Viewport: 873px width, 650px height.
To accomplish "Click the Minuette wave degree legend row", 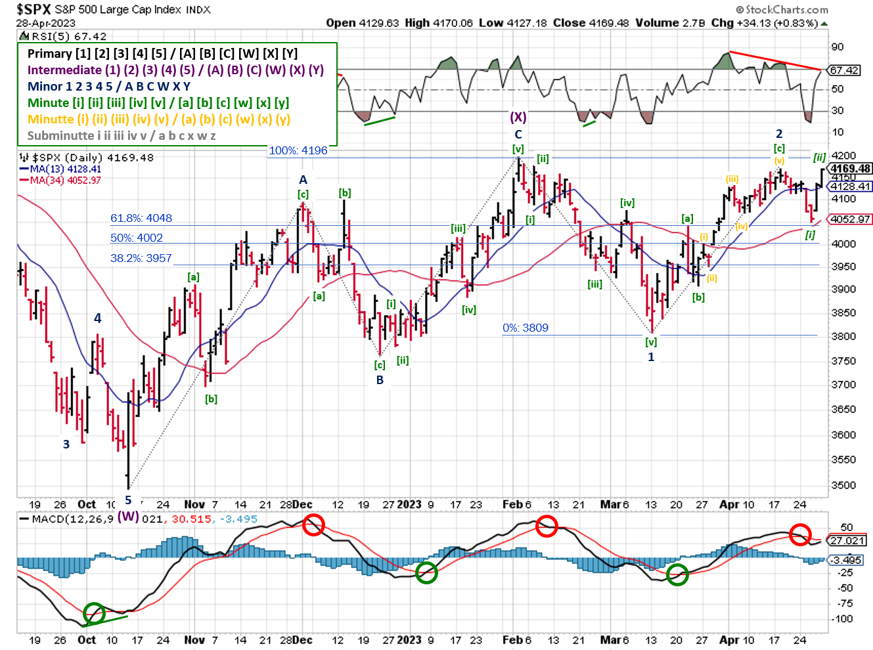I will click(159, 119).
